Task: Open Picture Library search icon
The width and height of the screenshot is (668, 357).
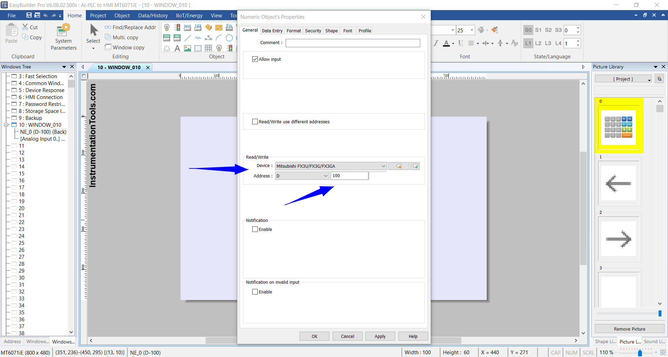Action: point(659,79)
